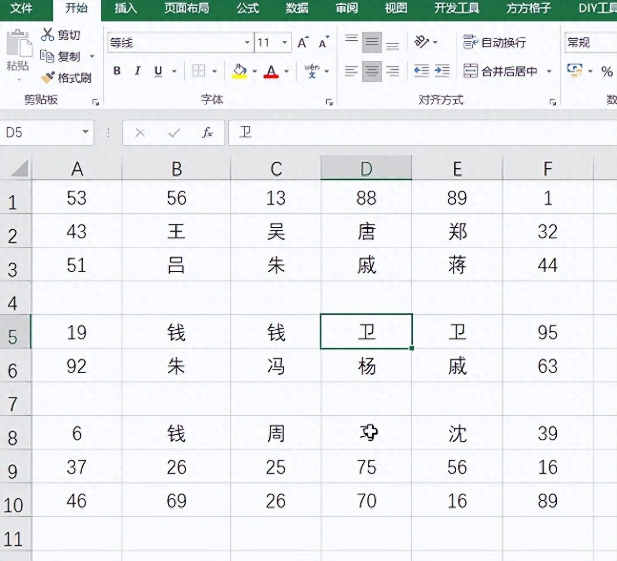Click in the formula bar showing 卫
The height and width of the screenshot is (561, 617).
pos(423,133)
